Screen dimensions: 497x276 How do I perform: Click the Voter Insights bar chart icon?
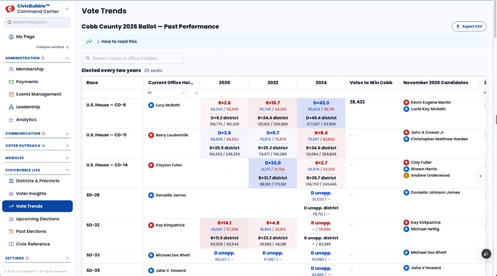[x=11, y=194]
